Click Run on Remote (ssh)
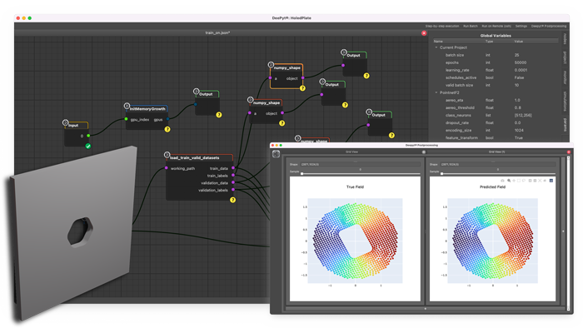Image resolution: width=583 pixels, height=328 pixels. pyautogui.click(x=496, y=26)
